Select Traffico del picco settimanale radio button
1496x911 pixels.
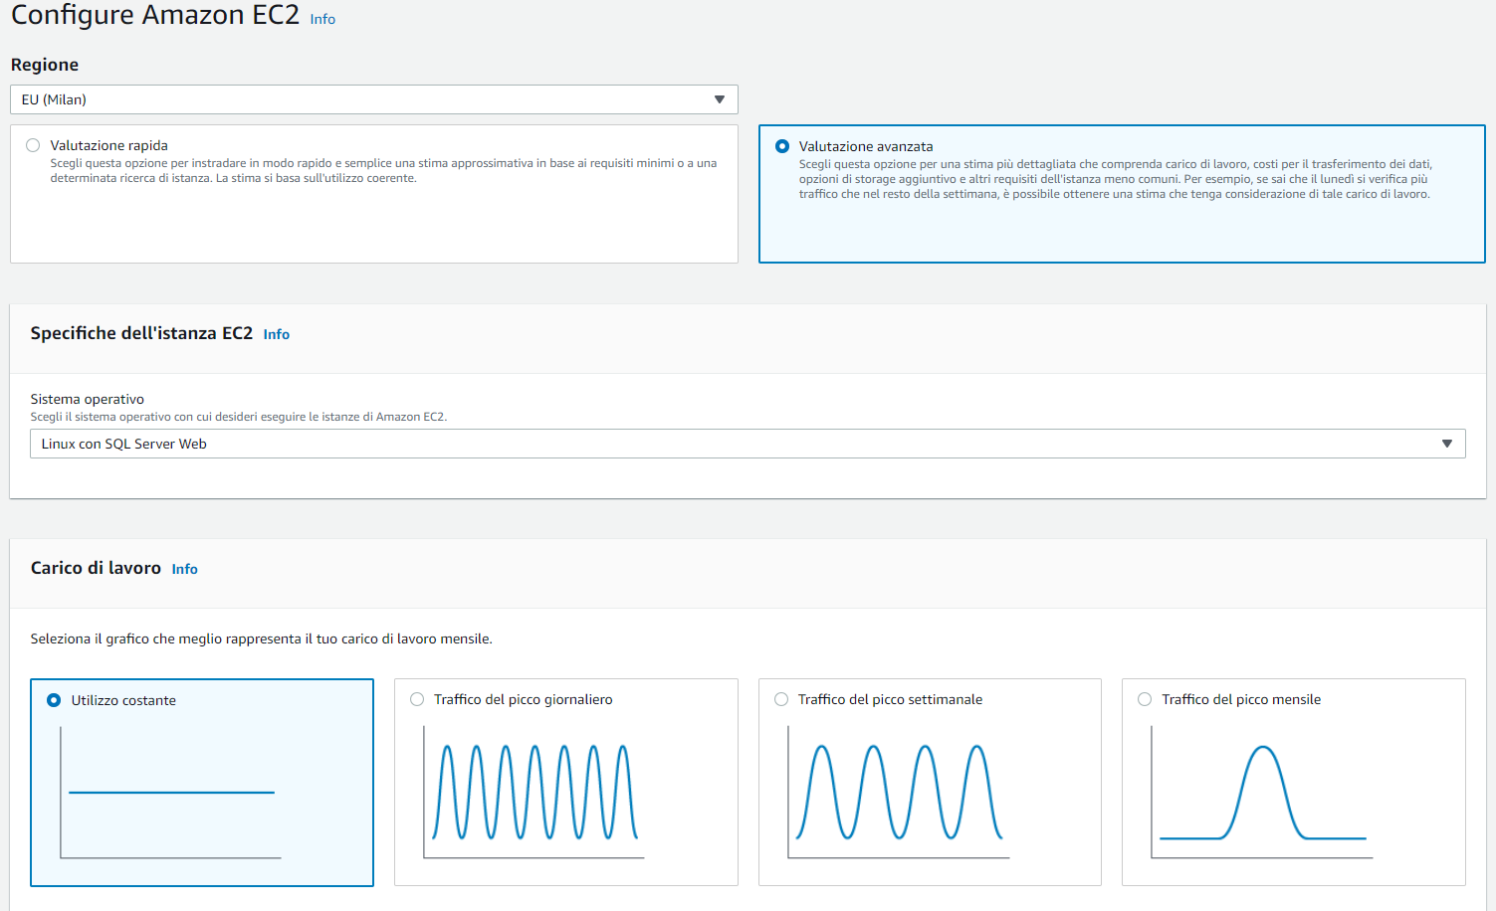pos(781,699)
